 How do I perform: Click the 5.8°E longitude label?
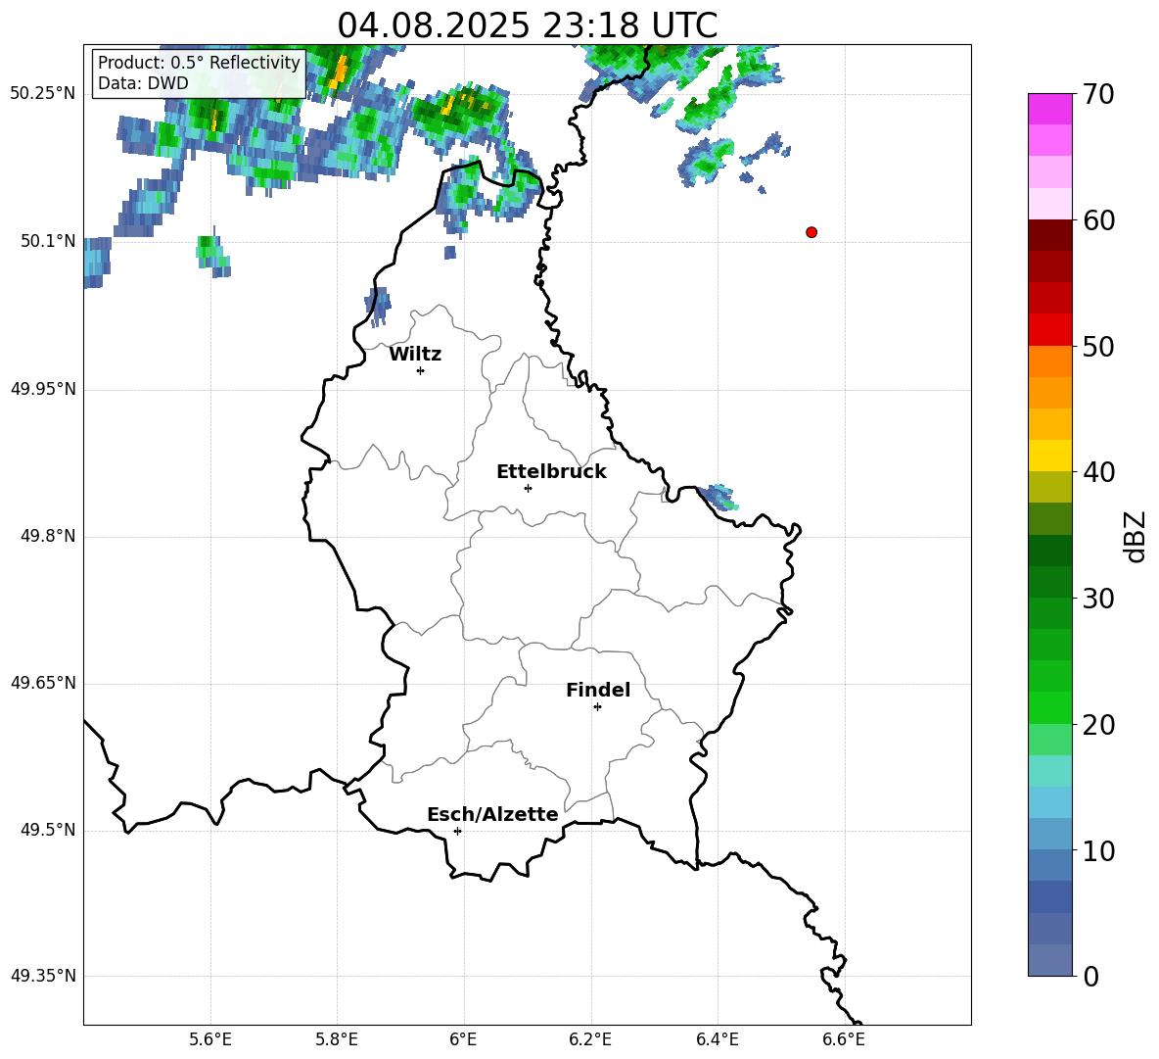[x=337, y=1040]
